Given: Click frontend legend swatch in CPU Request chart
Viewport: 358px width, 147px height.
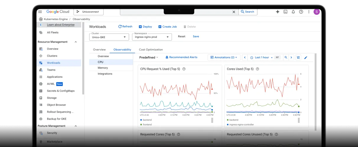Looking at the screenshot, I should [x=141, y=125].
